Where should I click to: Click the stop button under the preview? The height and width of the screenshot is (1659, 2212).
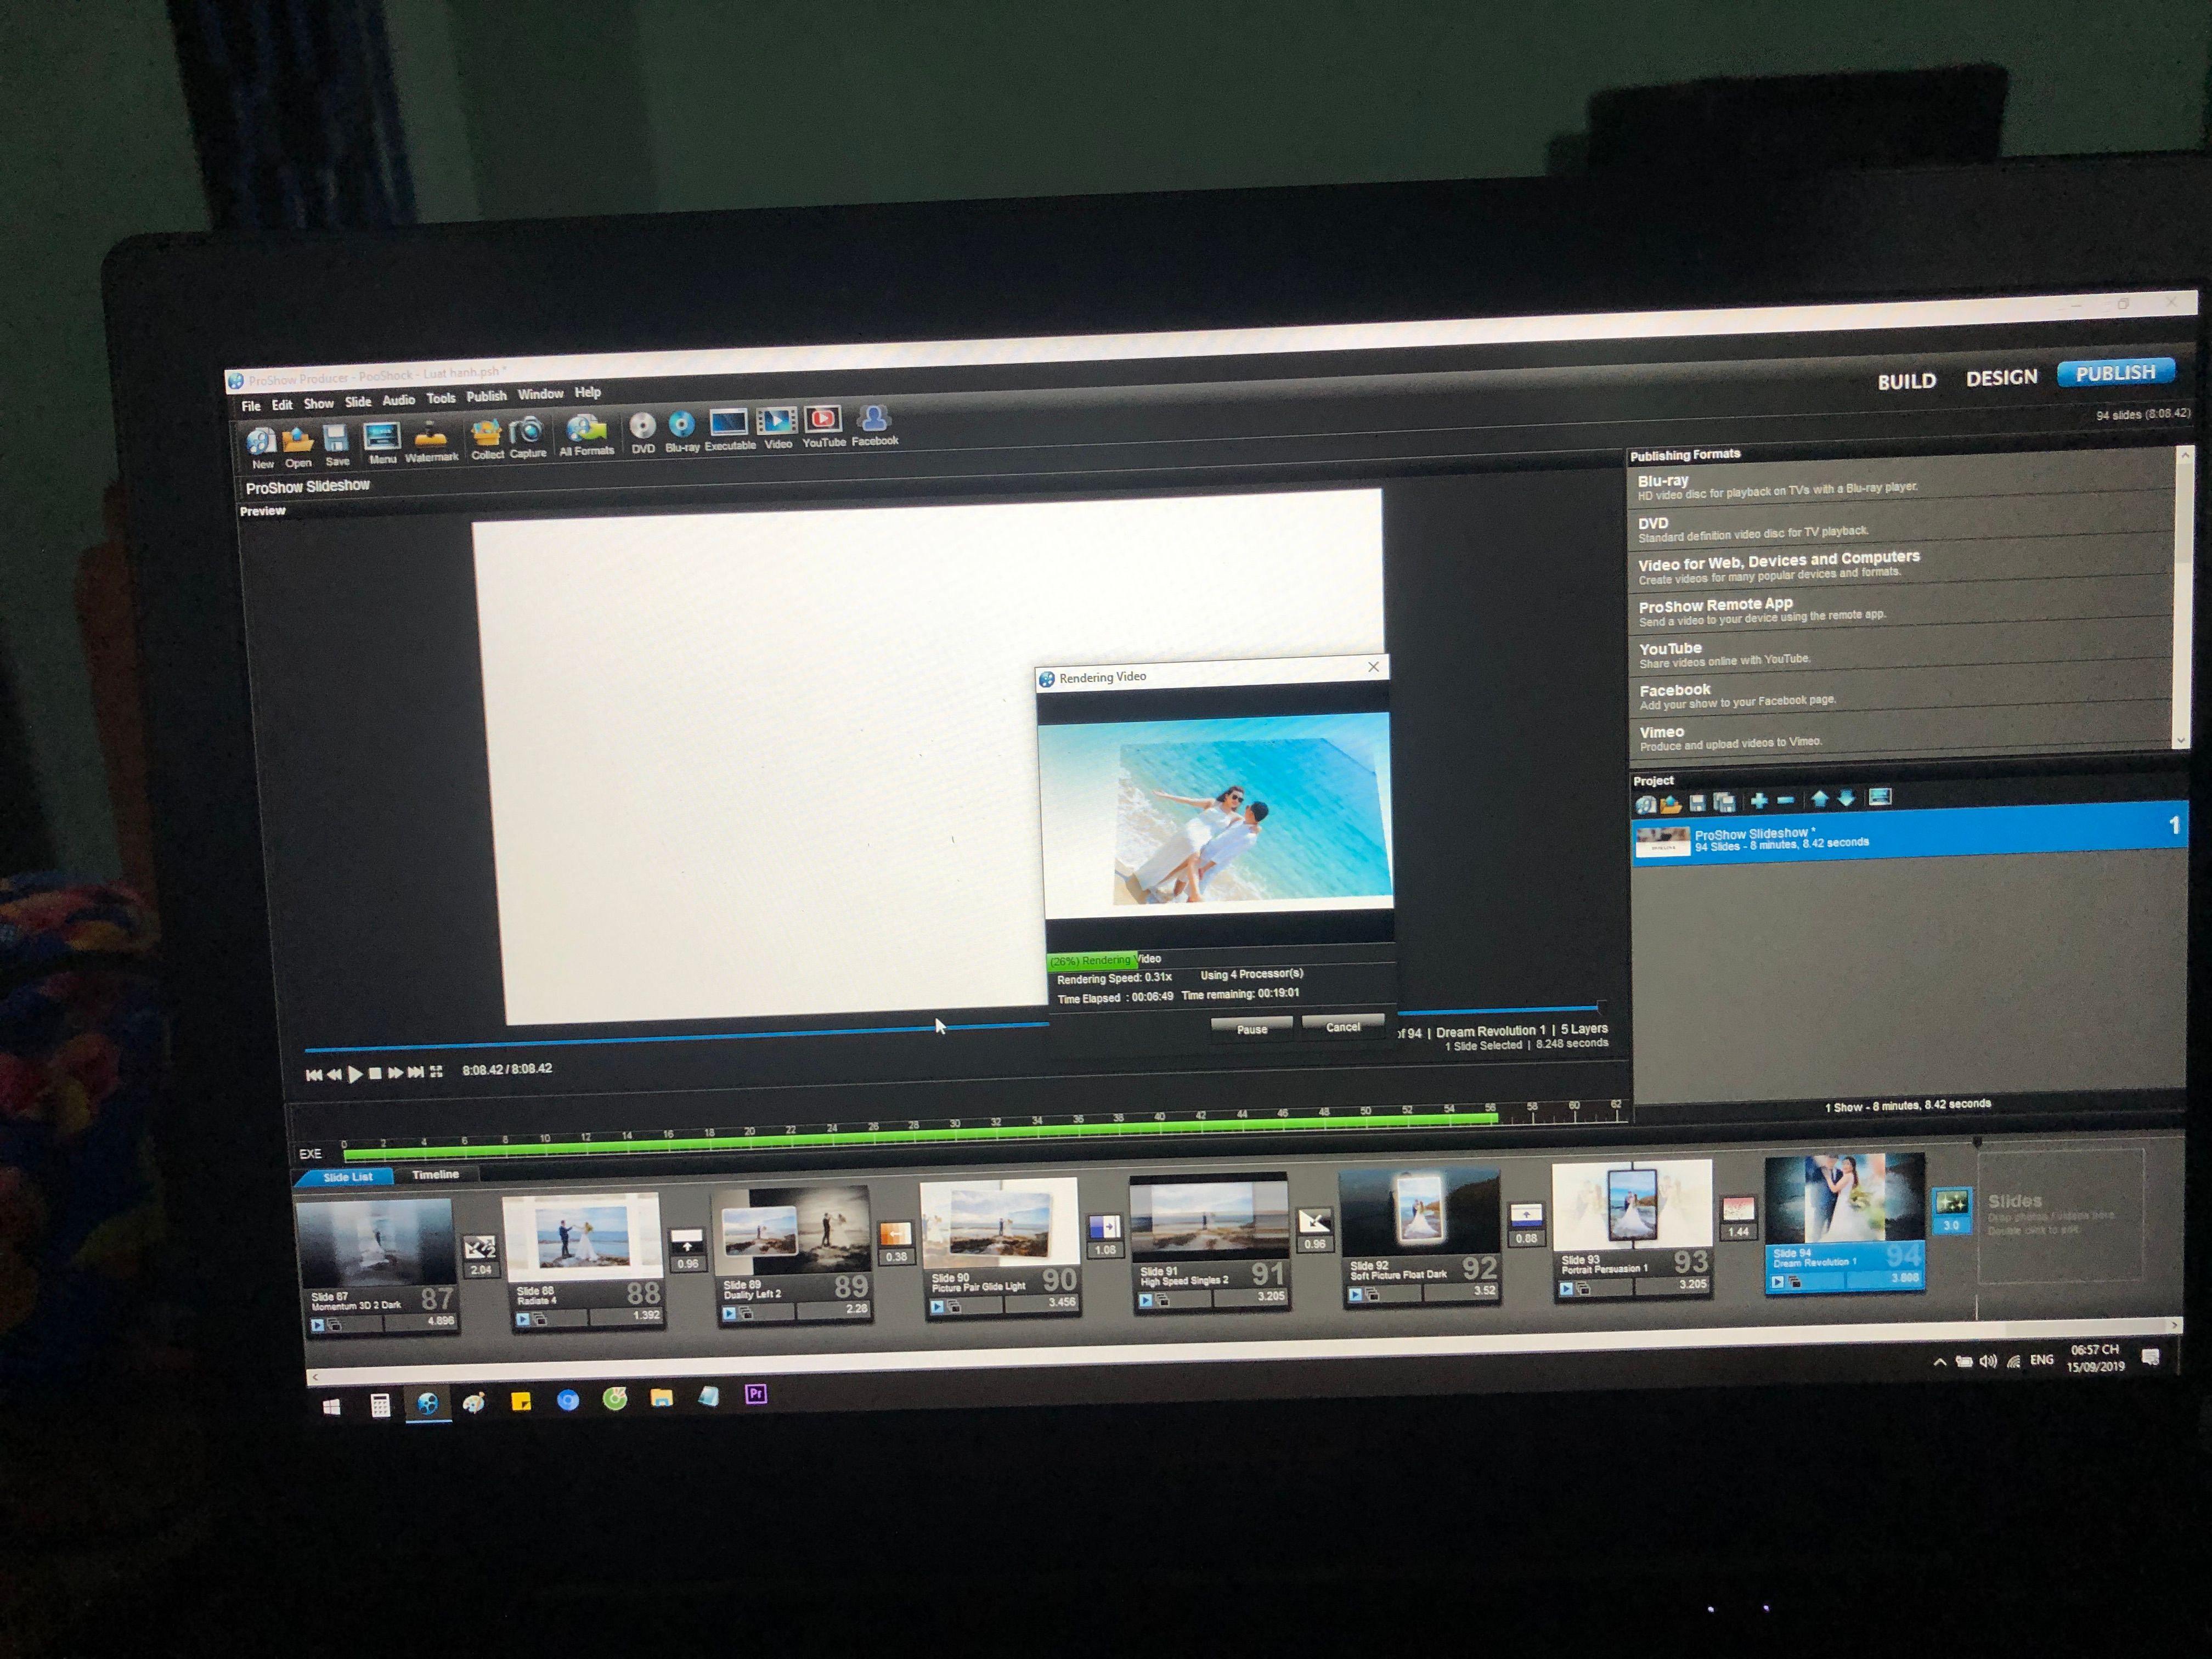pos(375,1074)
